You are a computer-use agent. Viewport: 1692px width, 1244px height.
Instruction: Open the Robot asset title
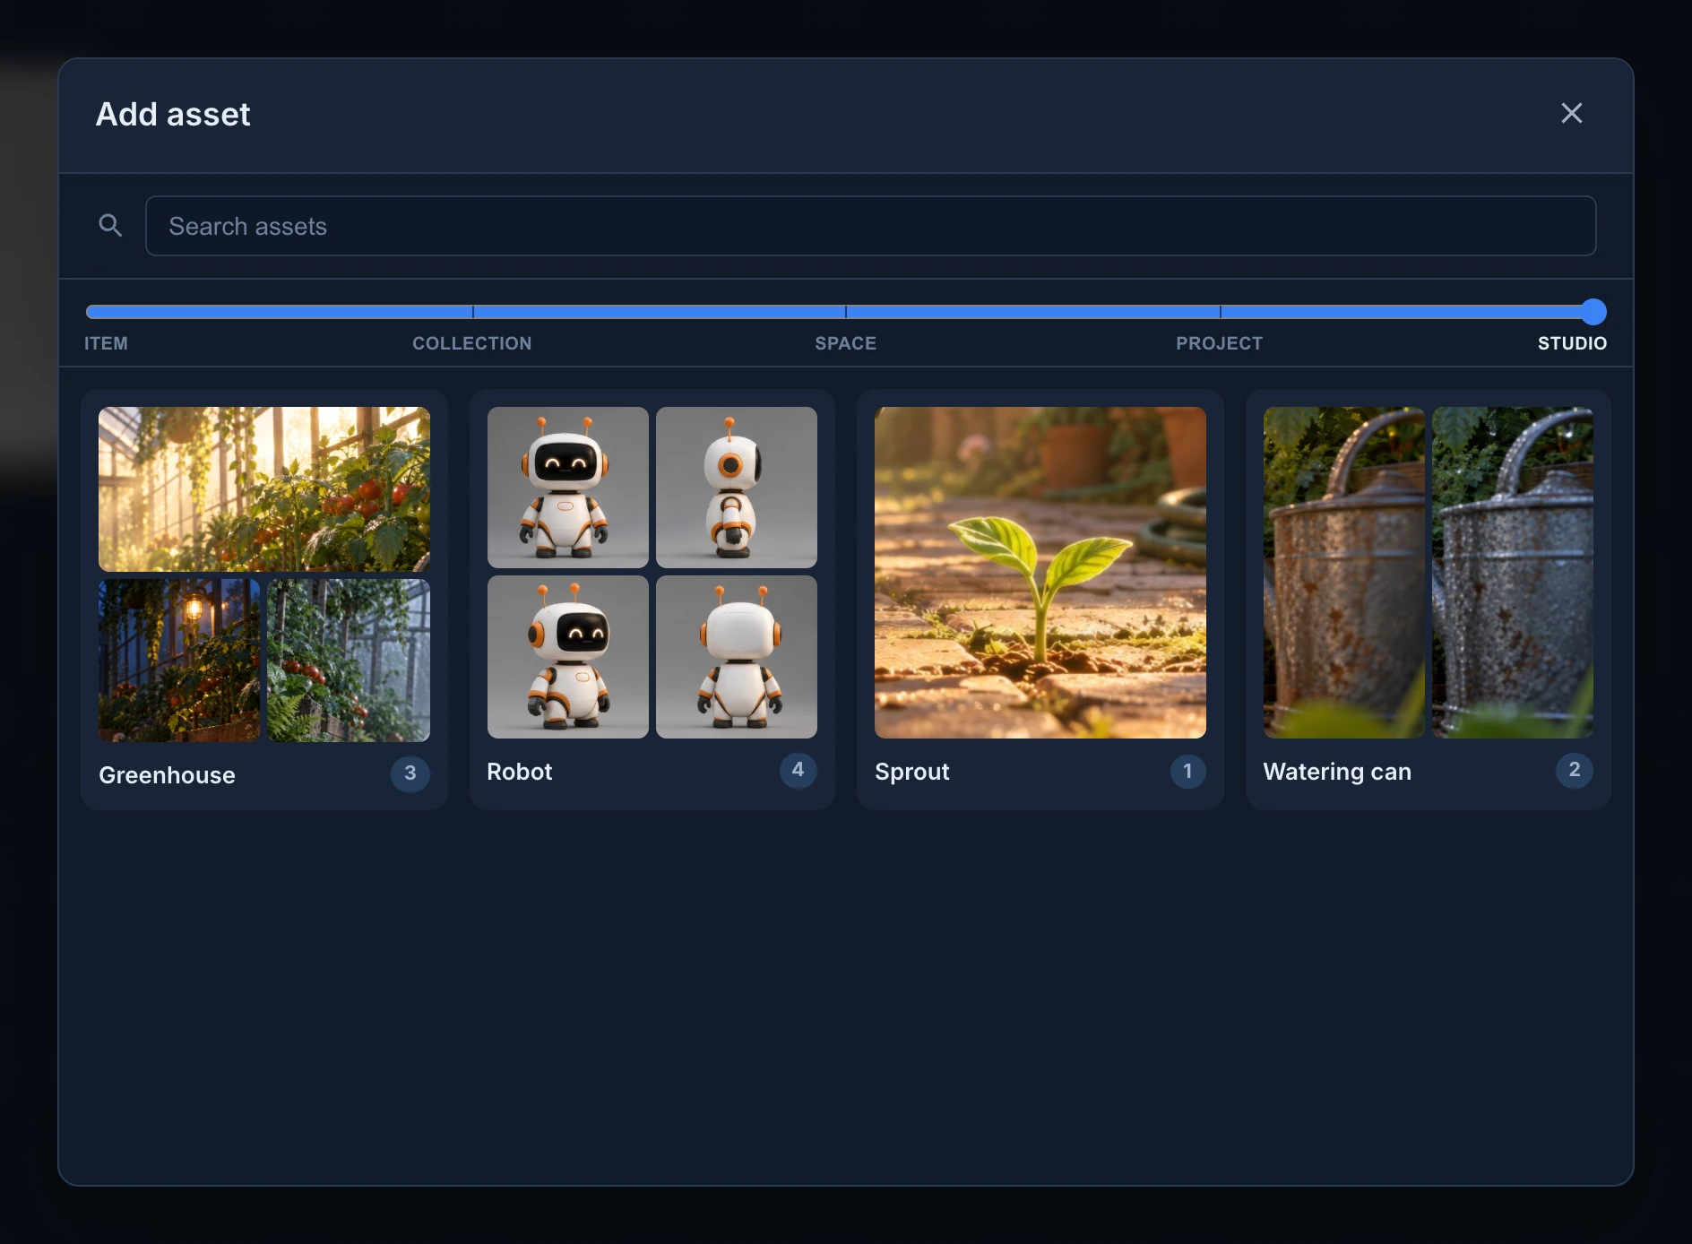519,772
